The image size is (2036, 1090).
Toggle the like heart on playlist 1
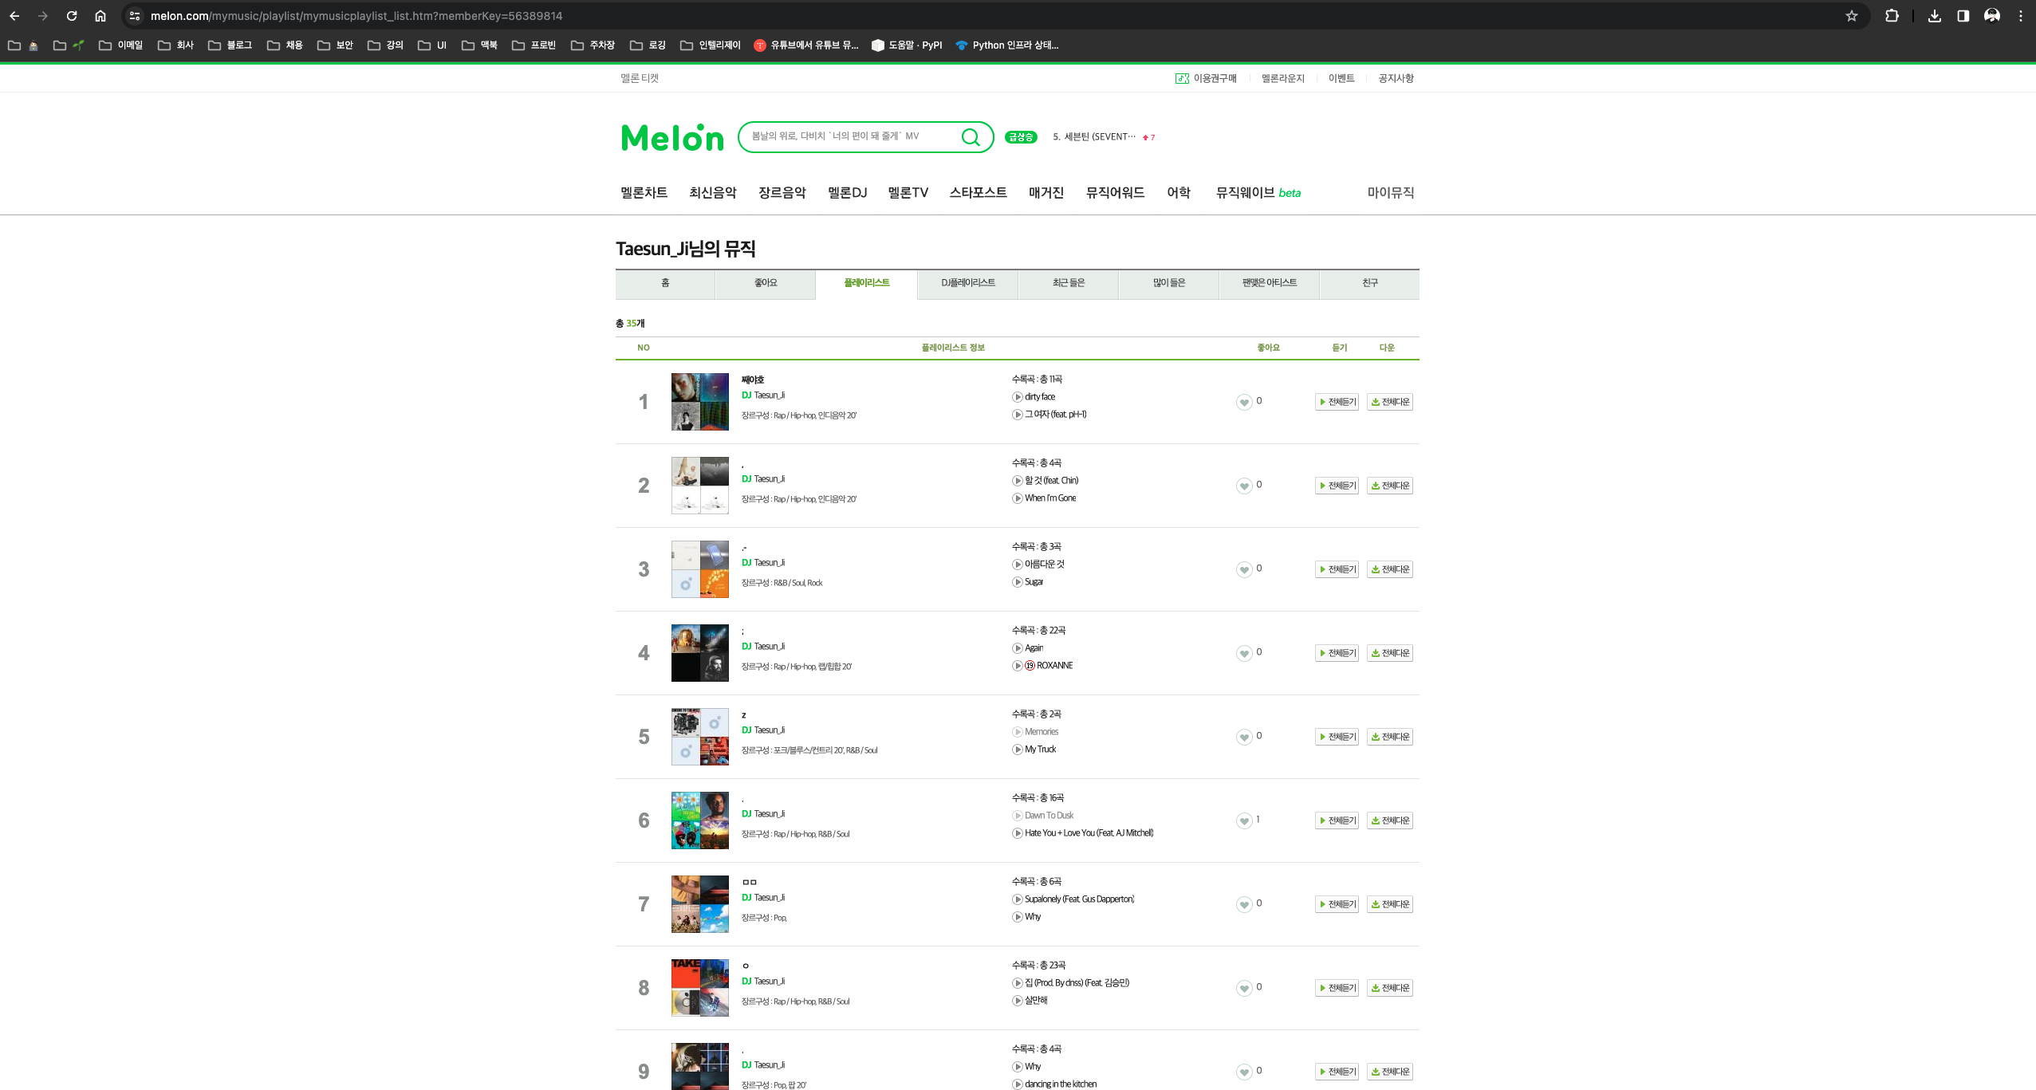point(1243,402)
